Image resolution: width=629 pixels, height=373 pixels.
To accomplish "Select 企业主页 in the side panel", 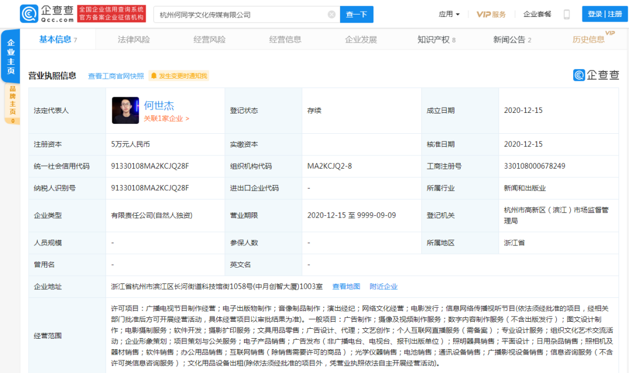I will [11, 56].
